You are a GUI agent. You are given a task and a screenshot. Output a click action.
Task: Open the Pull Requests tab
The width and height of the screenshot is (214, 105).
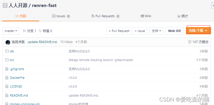[106, 16]
